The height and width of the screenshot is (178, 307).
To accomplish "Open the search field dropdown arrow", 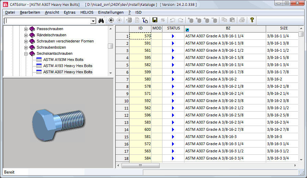I will 93,21.
